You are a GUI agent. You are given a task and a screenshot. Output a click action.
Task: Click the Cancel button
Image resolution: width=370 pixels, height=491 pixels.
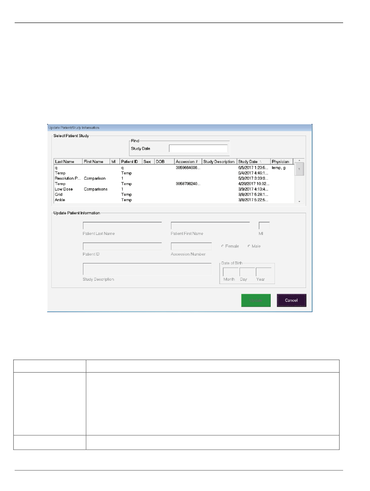pos(291,300)
